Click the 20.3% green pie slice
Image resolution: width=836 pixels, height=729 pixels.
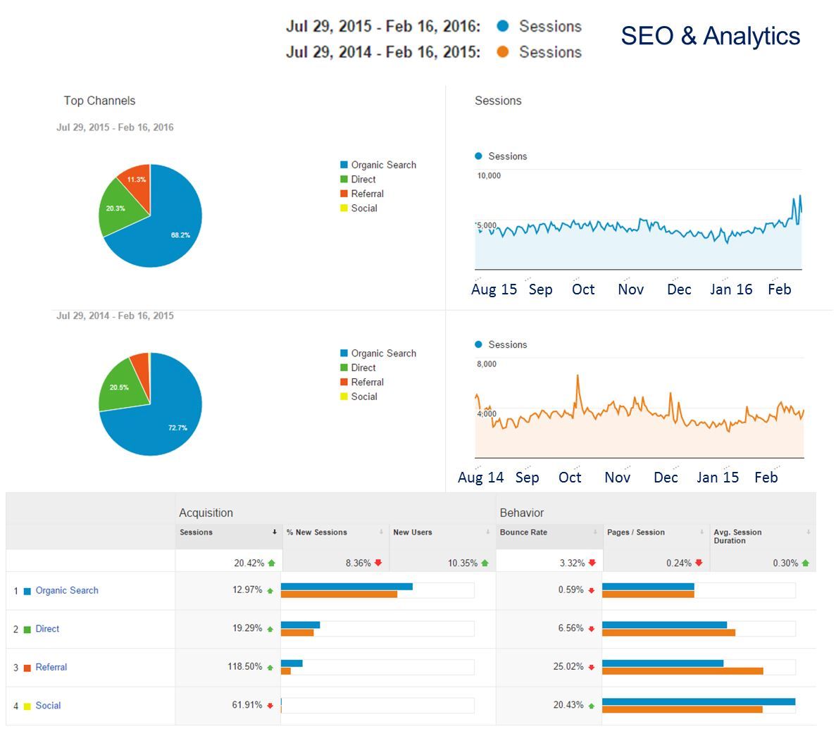pyautogui.click(x=118, y=208)
